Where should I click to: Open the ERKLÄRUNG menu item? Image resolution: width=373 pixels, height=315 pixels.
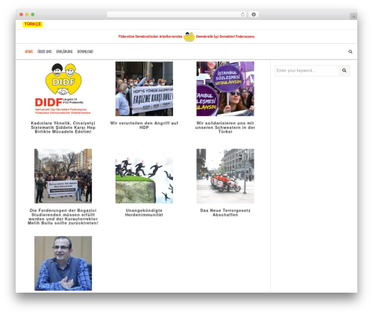64,51
